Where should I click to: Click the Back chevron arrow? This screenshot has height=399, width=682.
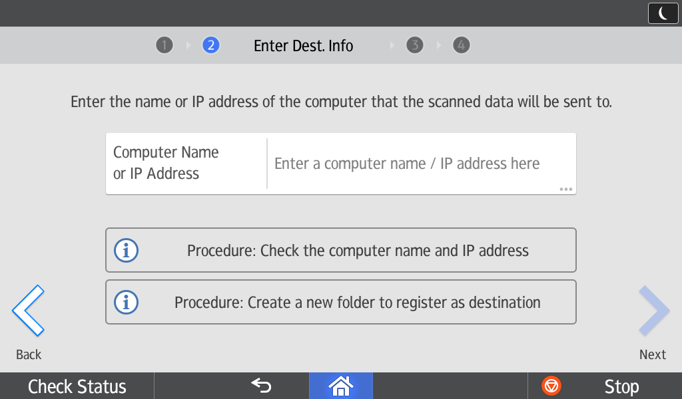28,311
